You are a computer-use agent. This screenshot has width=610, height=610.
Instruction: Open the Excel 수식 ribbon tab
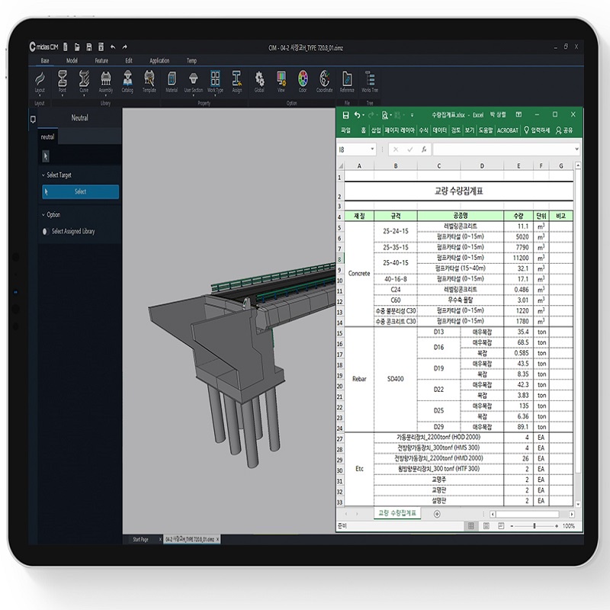click(424, 130)
